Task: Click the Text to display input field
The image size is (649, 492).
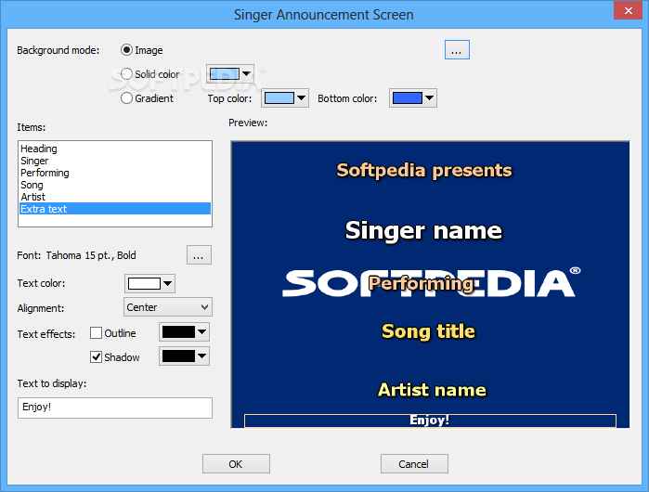Action: [115, 408]
